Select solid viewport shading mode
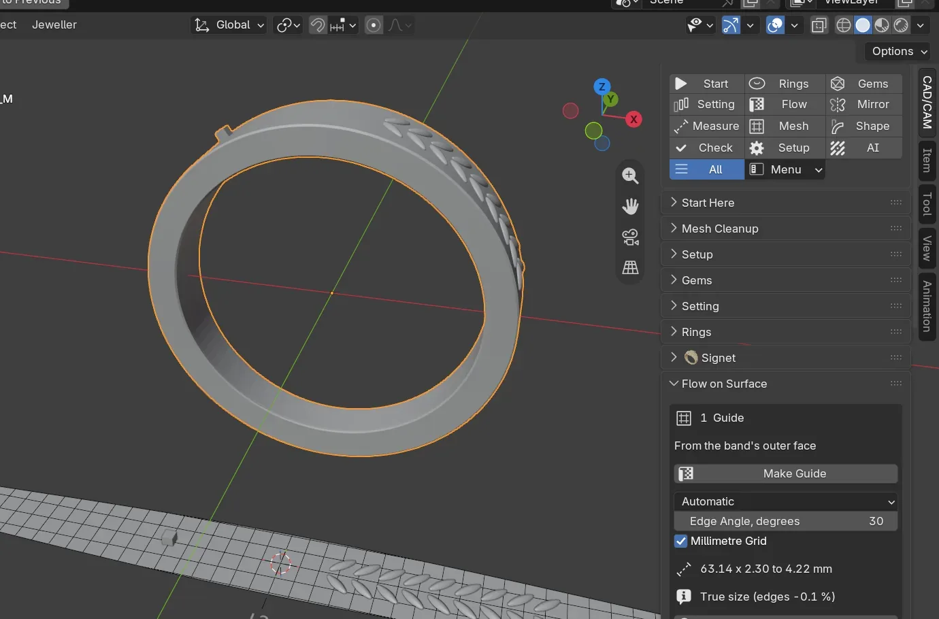Viewport: 939px width, 619px height. pyautogui.click(x=863, y=25)
